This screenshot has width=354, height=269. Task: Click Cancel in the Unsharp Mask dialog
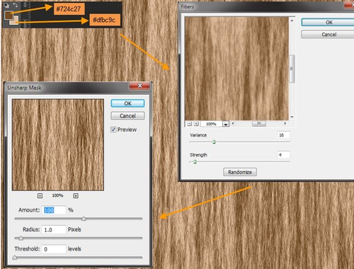127,115
